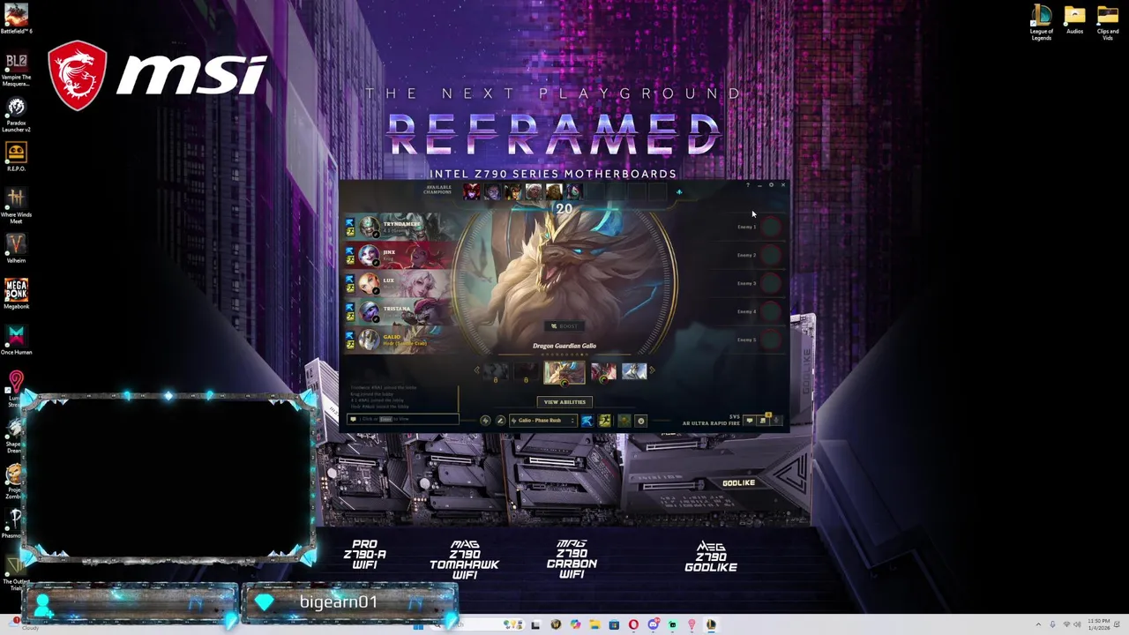Select Battlefield 6 desktop icon
1129x635 pixels.
(16, 19)
